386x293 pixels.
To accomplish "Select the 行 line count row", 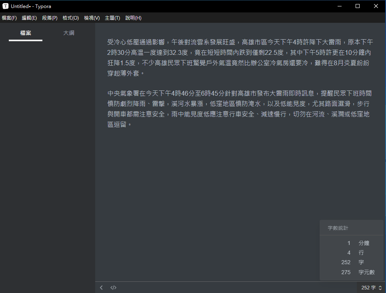I will (351, 253).
